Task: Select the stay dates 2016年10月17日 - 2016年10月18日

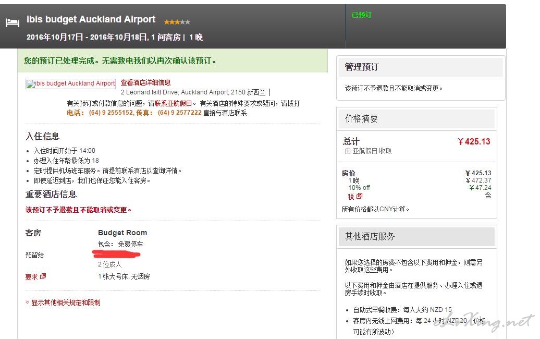Action: 87,37
